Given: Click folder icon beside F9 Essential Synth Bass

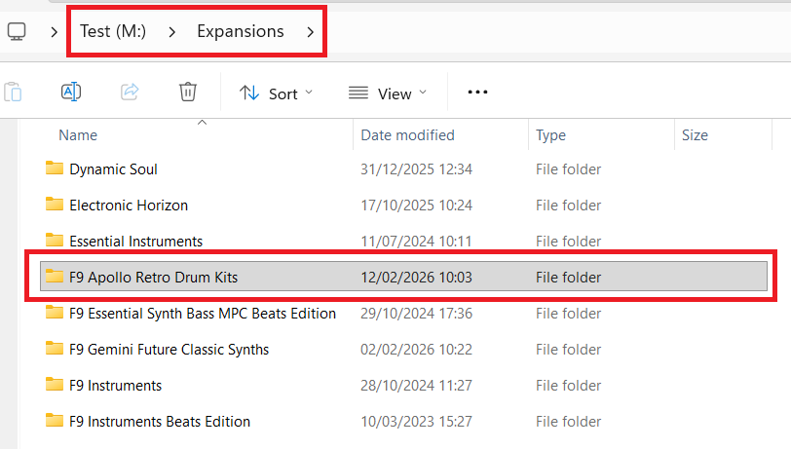Looking at the screenshot, I should tap(55, 313).
